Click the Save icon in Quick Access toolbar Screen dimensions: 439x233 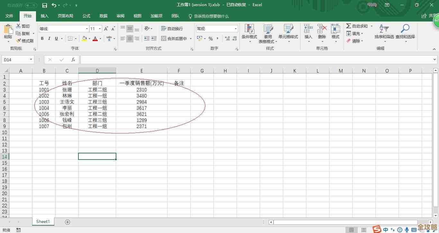pos(44,5)
